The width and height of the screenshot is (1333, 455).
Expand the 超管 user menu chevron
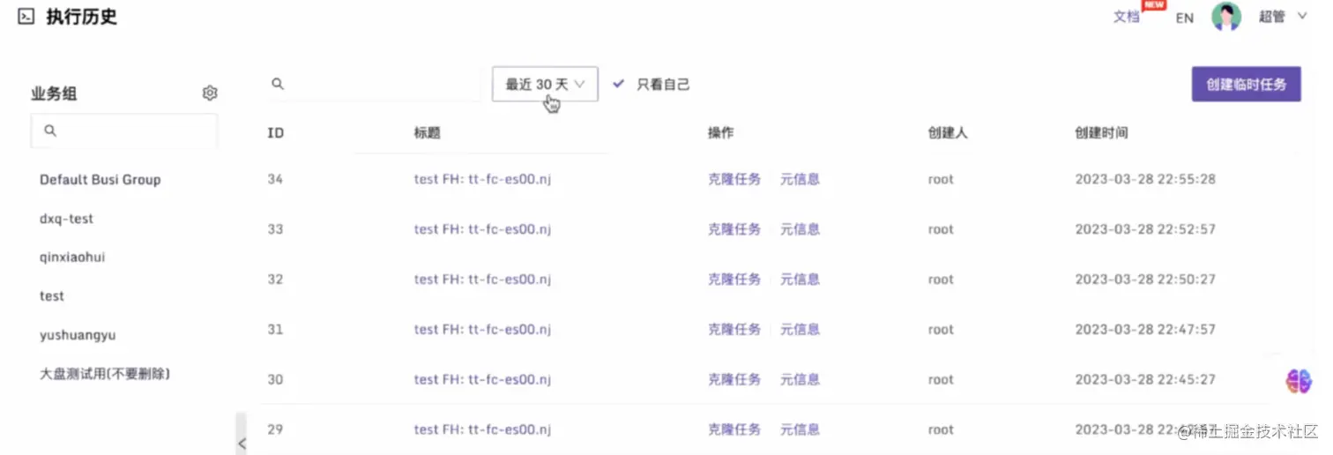tap(1302, 16)
